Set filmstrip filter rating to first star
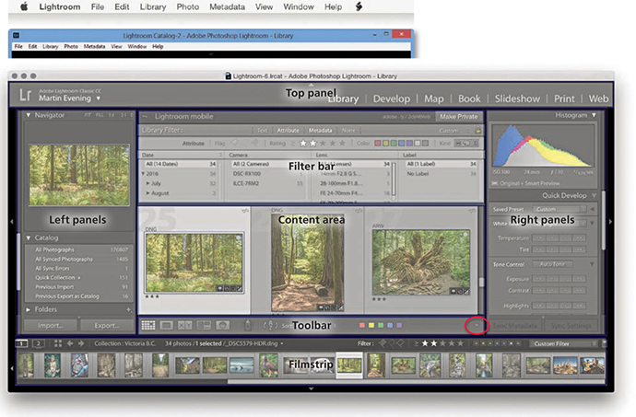 tap(425, 343)
